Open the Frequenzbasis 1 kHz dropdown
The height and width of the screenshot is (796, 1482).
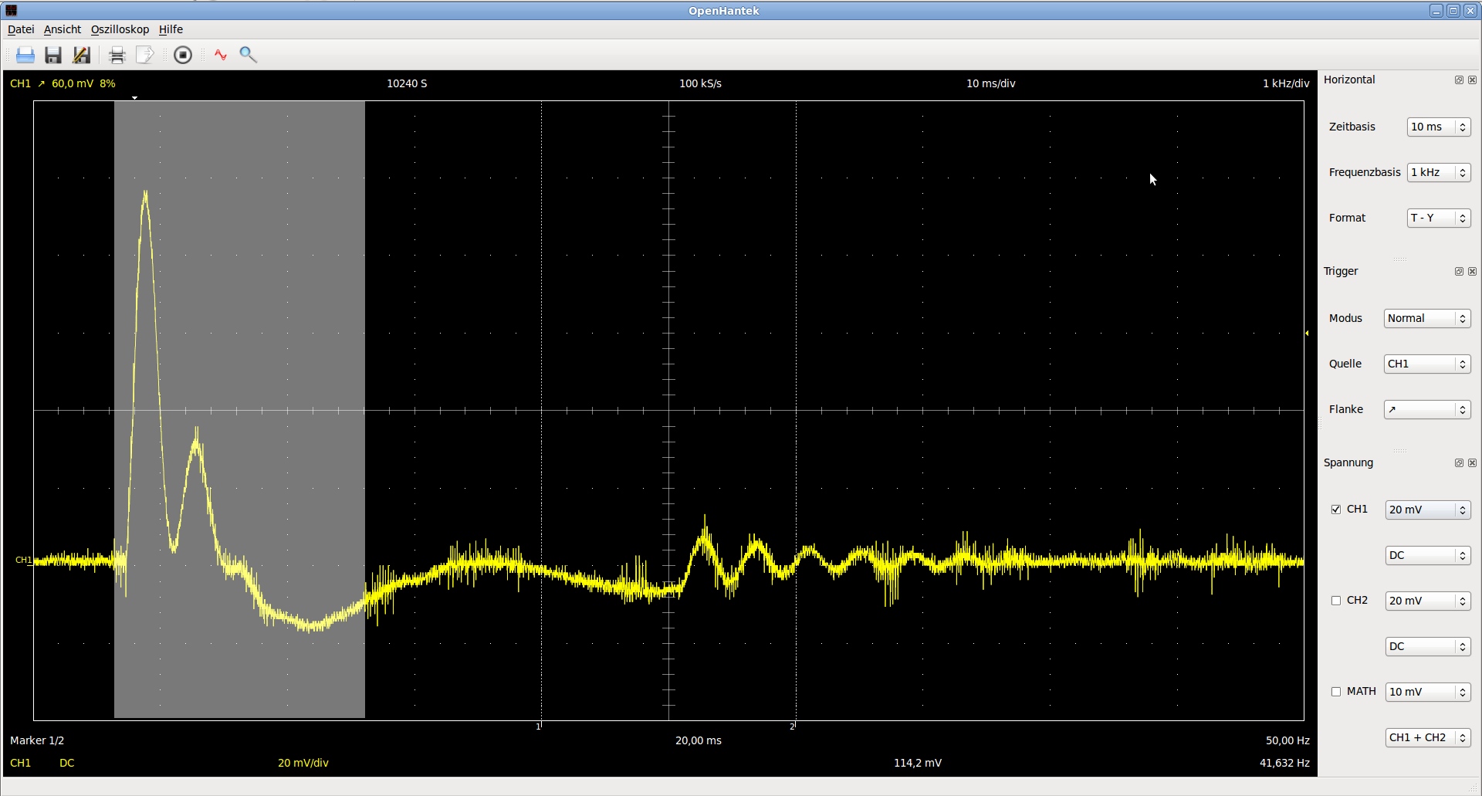click(x=1439, y=173)
